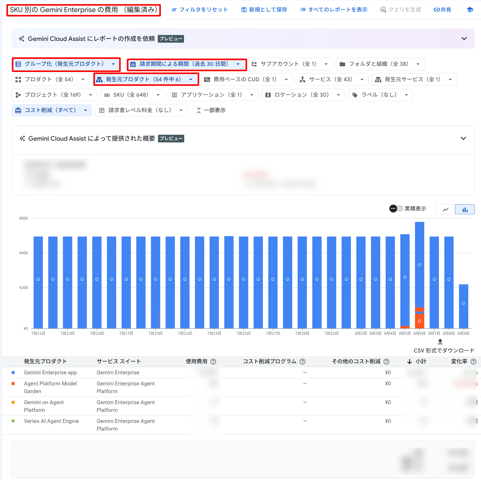
Task: Click the green triangle marker for Vertex AI Agent Engine
Action: [x=13, y=421]
